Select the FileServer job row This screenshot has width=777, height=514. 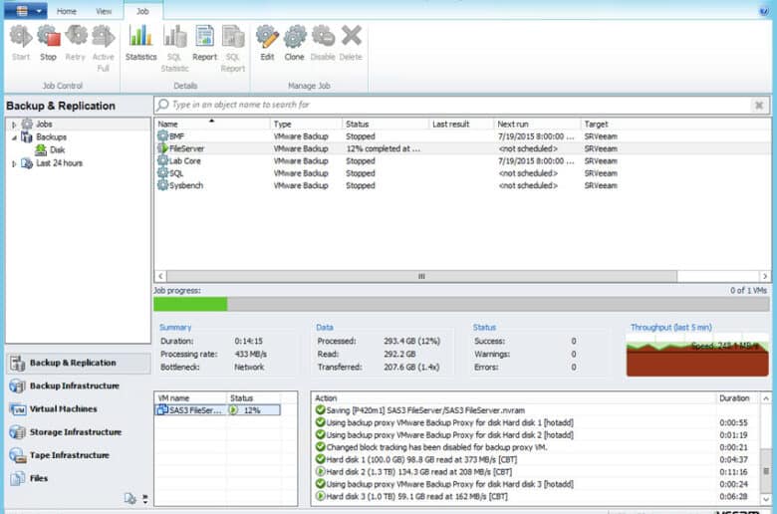462,148
